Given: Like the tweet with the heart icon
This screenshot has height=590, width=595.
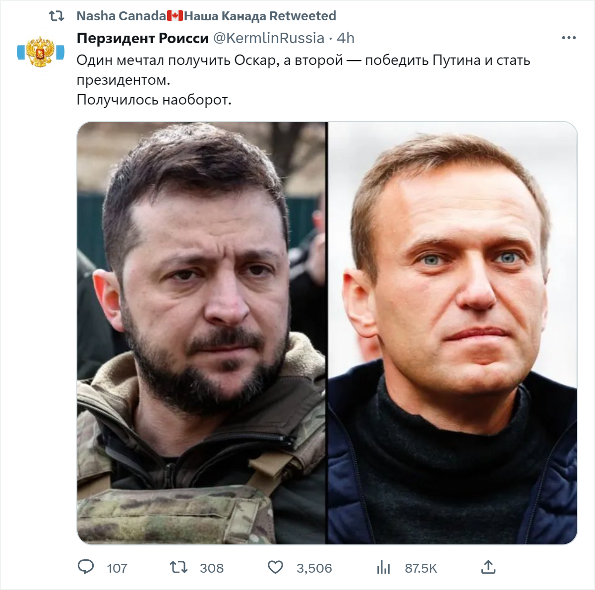Looking at the screenshot, I should pyautogui.click(x=275, y=567).
